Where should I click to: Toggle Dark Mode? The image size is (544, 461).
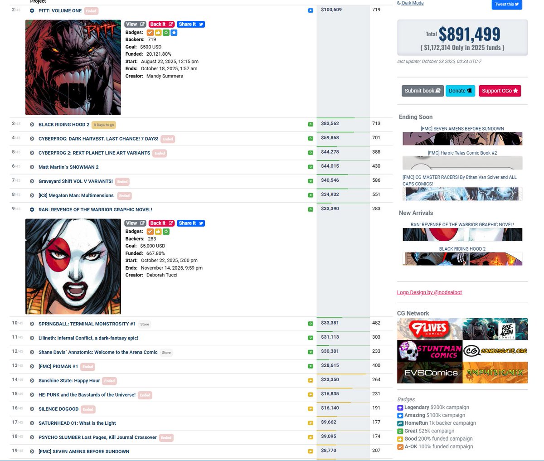click(x=410, y=3)
